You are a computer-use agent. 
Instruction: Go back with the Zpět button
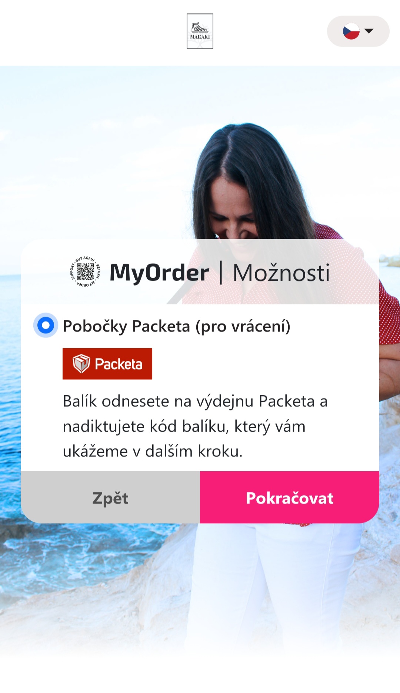click(x=110, y=497)
